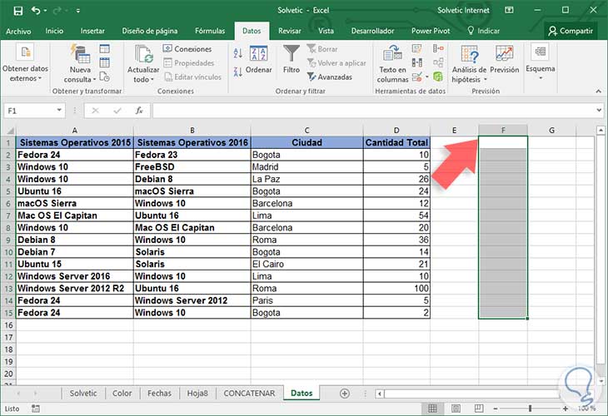Open the Revisar tab

[x=289, y=31]
